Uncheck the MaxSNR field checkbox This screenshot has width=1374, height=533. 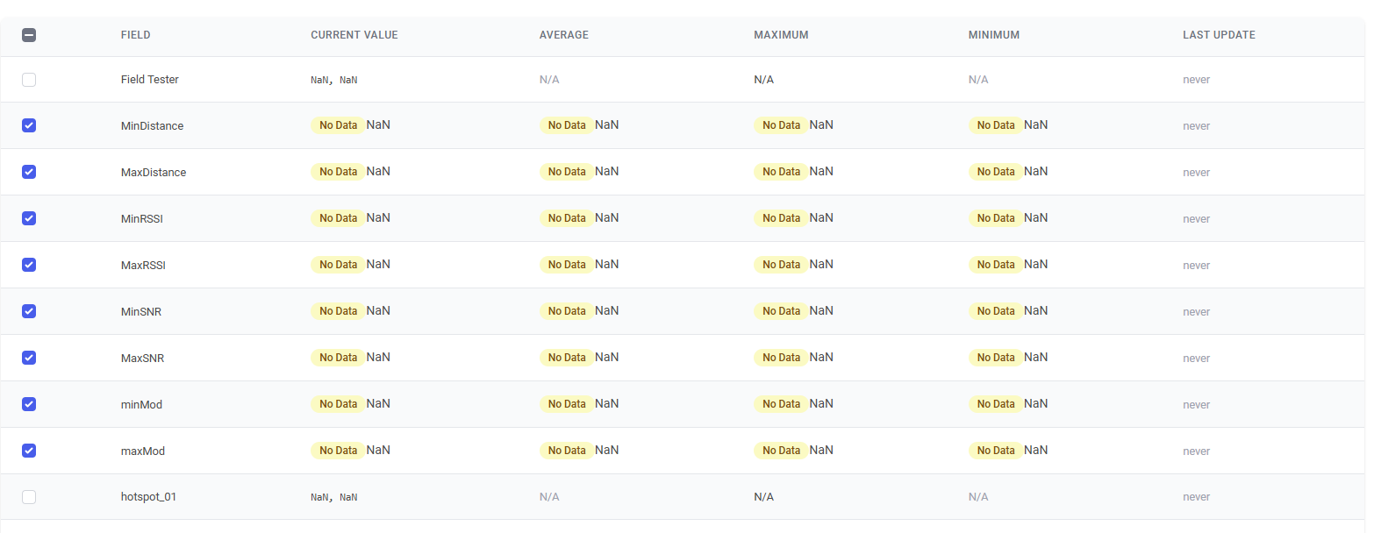pyautogui.click(x=29, y=358)
